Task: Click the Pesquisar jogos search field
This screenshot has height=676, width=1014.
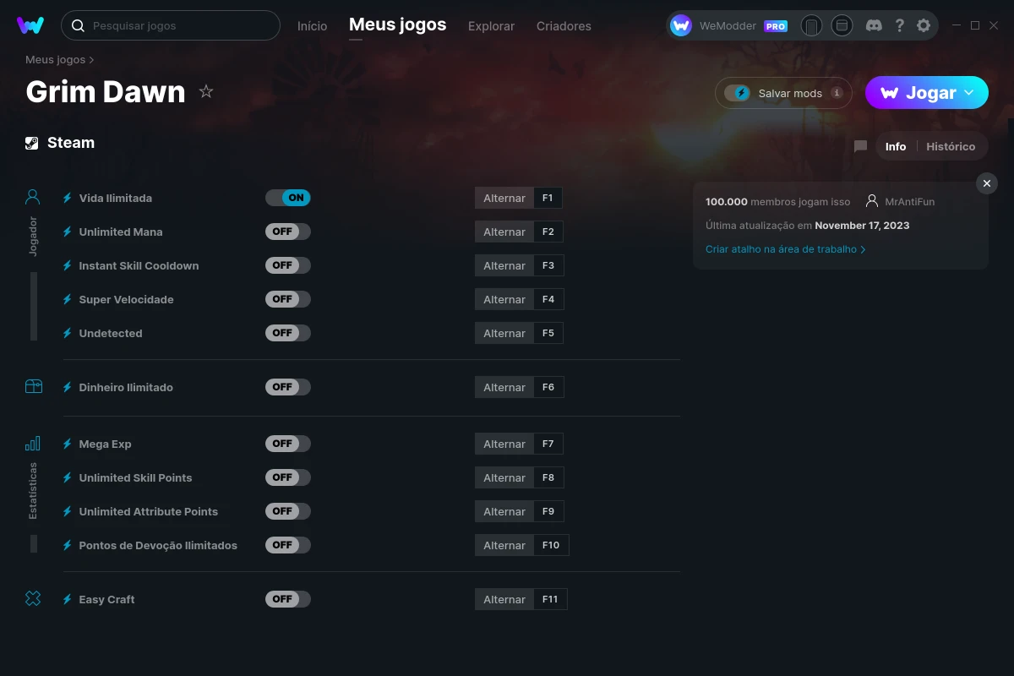Action: (171, 25)
